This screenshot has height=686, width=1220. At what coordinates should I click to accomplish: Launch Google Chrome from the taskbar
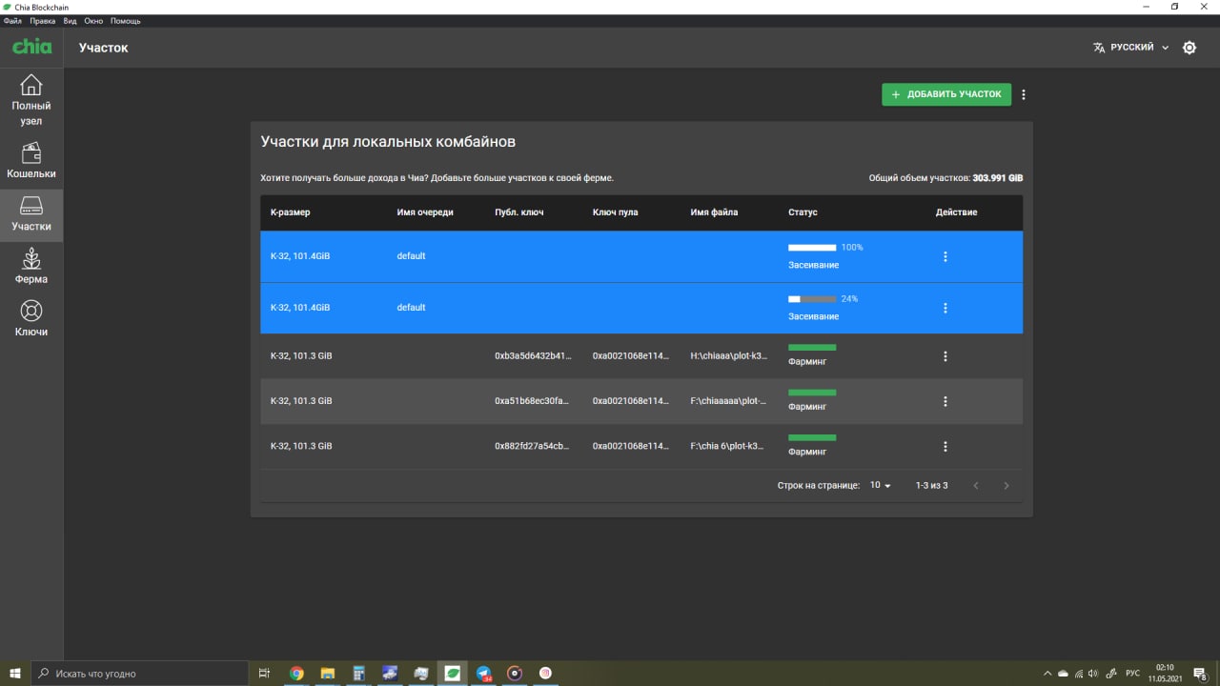pyautogui.click(x=296, y=674)
